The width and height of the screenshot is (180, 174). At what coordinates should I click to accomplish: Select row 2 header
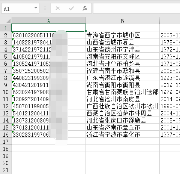click(x=6, y=35)
